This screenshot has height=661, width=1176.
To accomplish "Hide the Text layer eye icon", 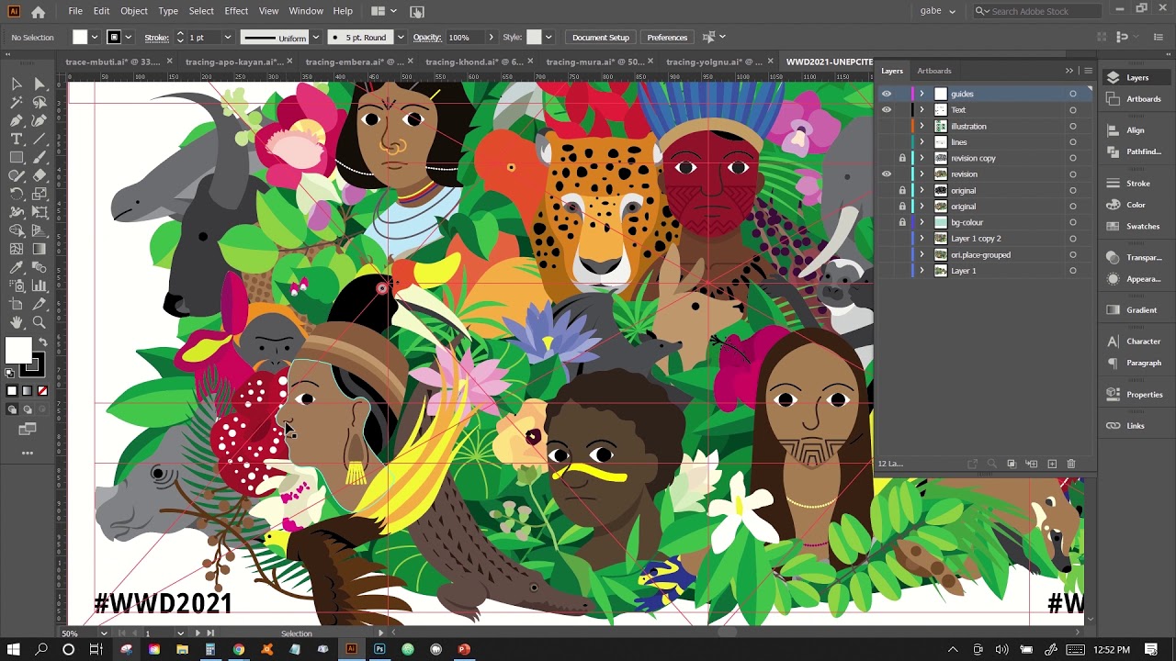I will click(x=887, y=109).
